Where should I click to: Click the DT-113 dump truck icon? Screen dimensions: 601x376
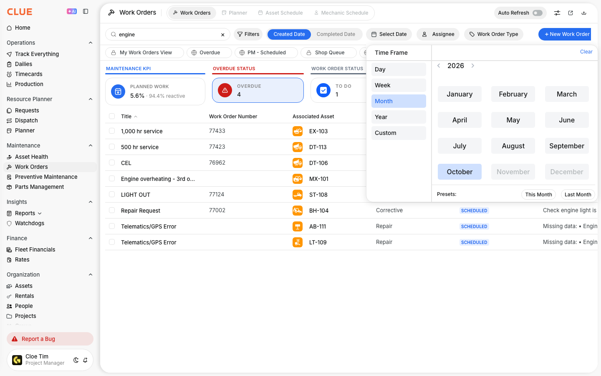pos(298,147)
